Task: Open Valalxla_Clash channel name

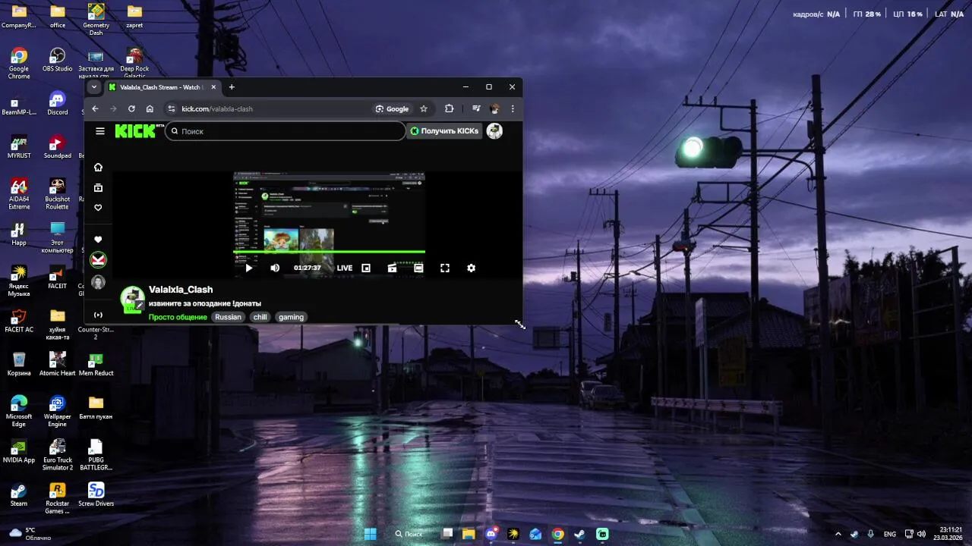Action: click(x=181, y=290)
